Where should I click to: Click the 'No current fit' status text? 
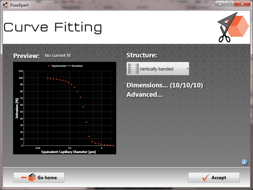coord(58,55)
